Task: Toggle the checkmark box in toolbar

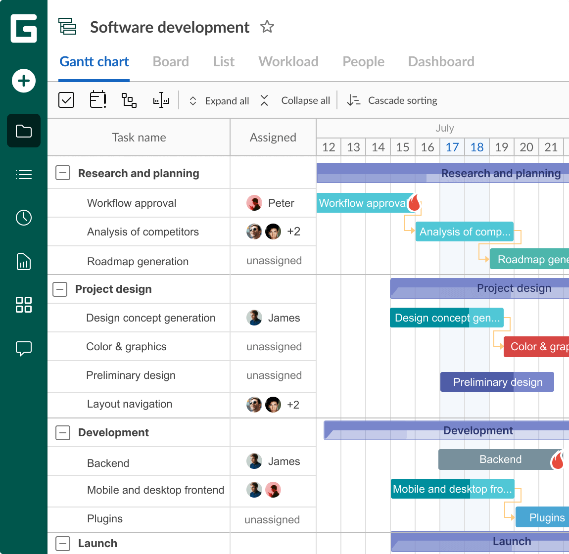Action: (66, 100)
